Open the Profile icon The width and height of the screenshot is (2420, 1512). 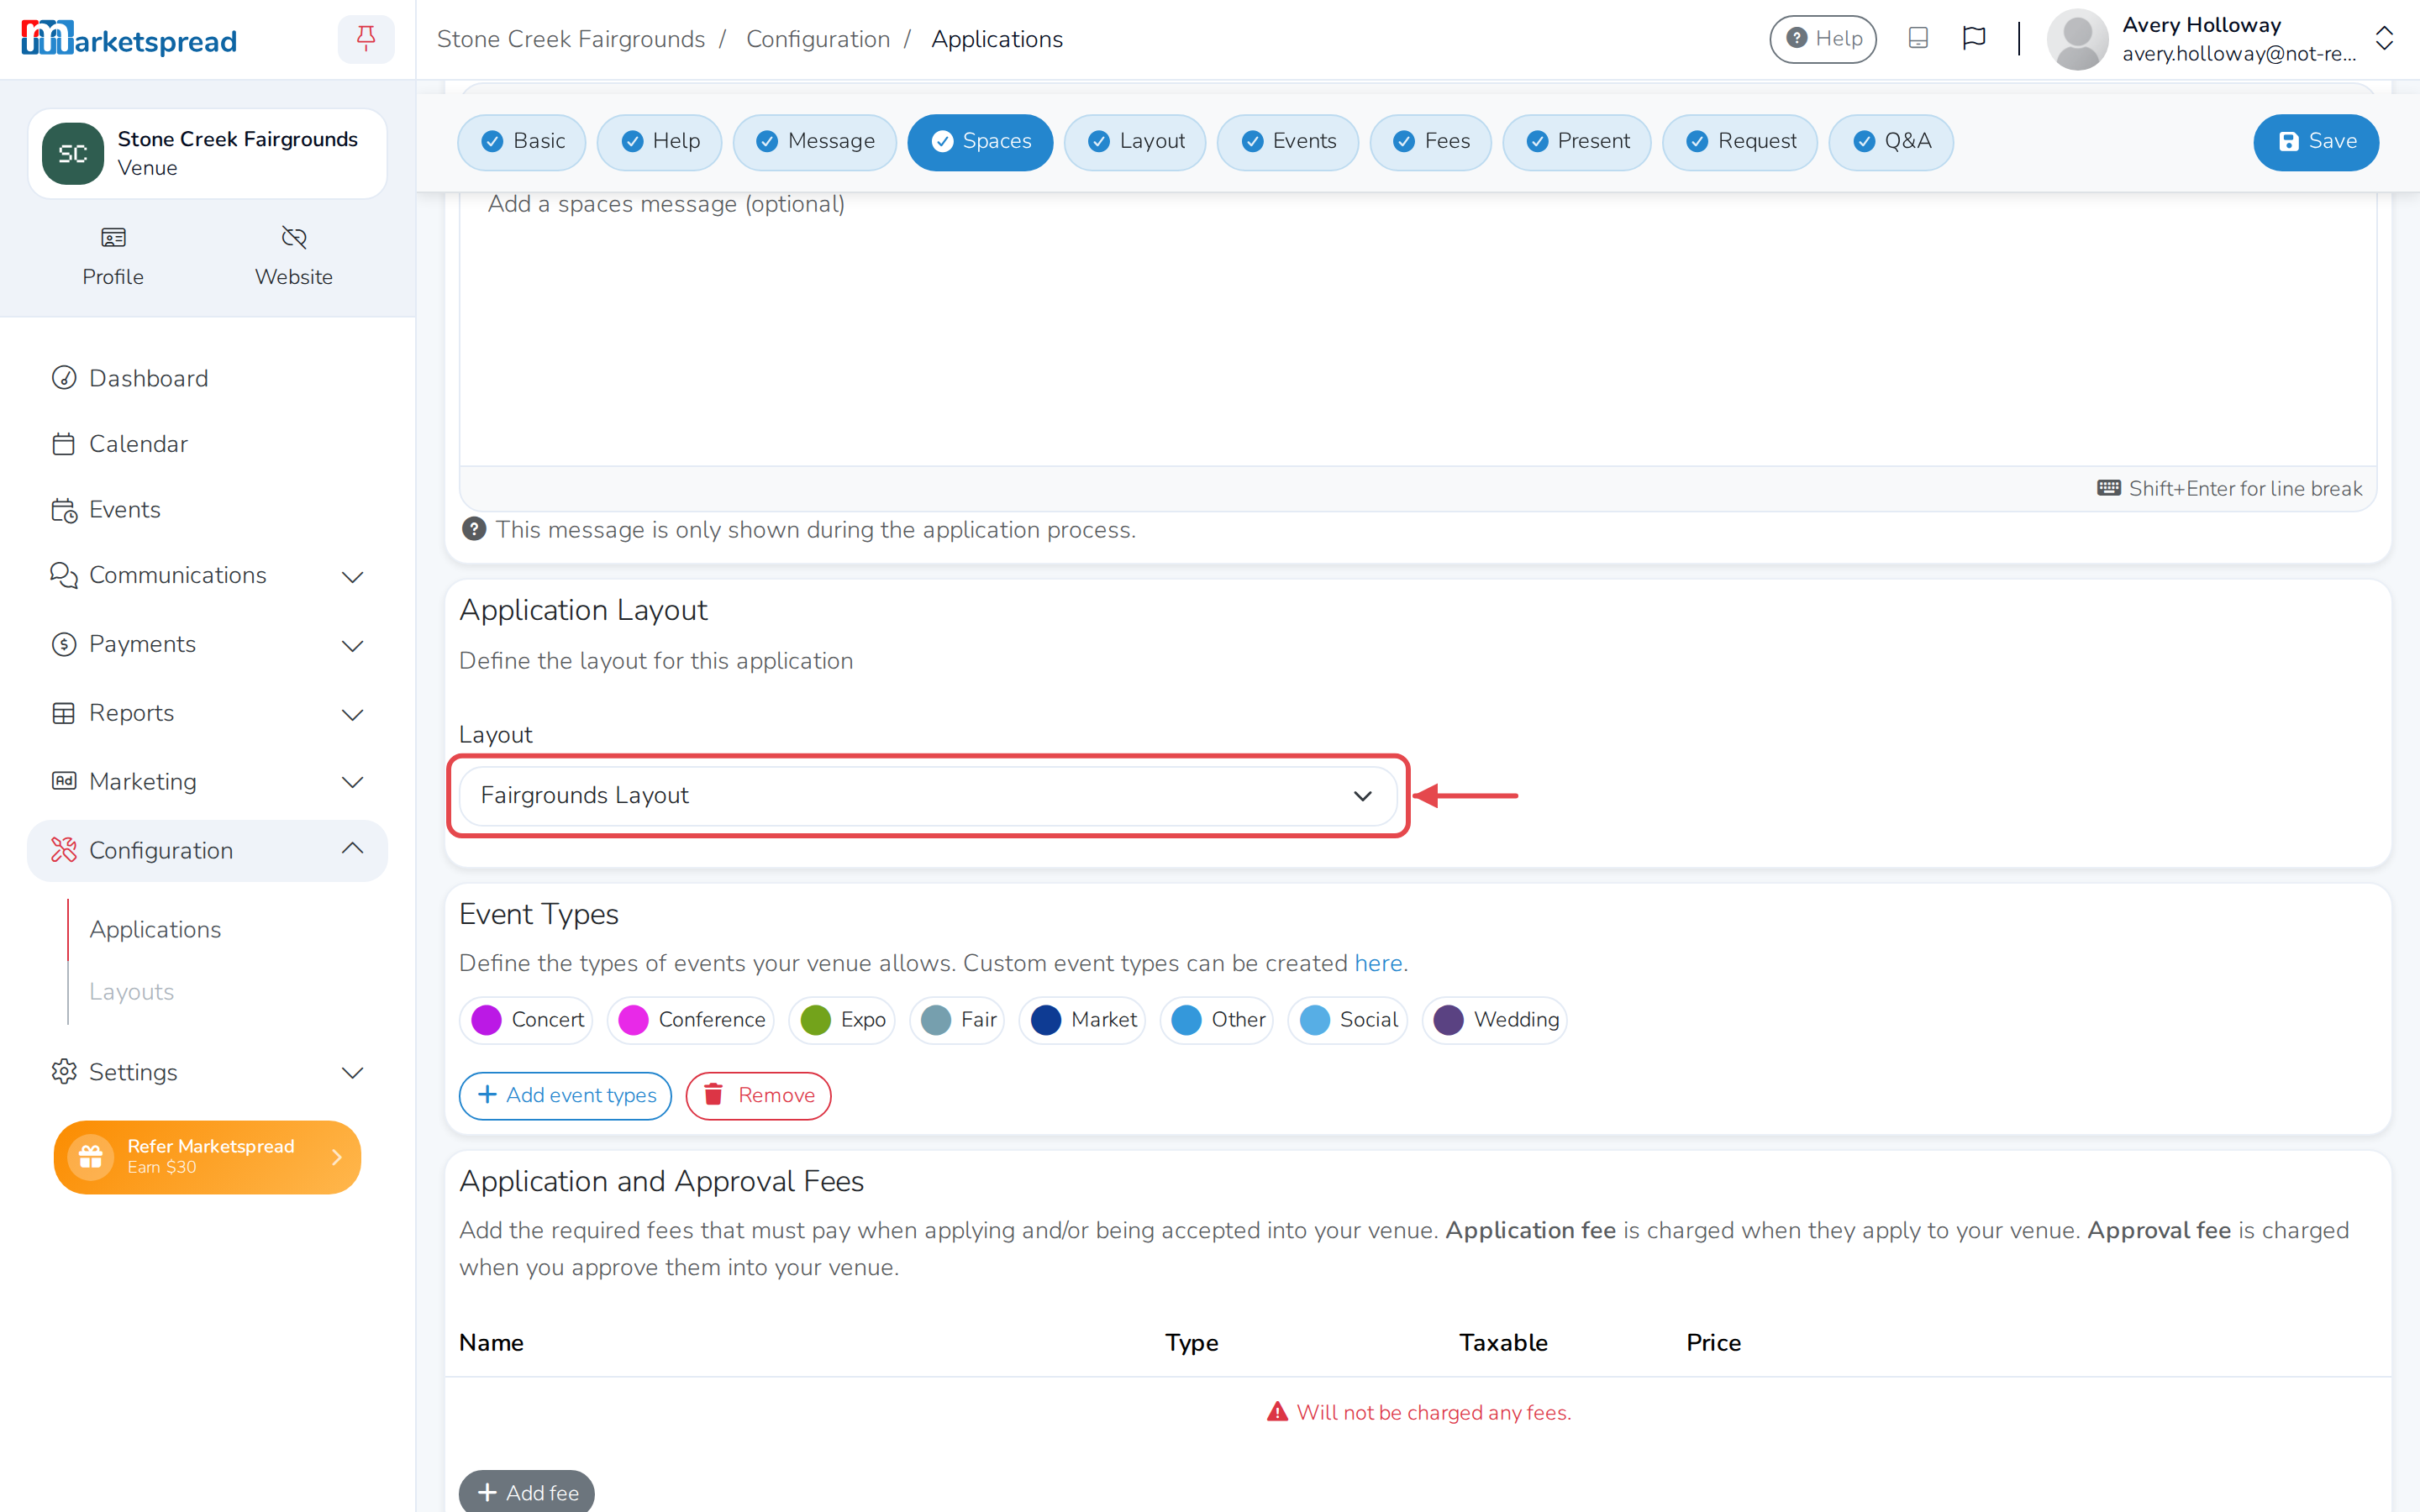coord(113,237)
